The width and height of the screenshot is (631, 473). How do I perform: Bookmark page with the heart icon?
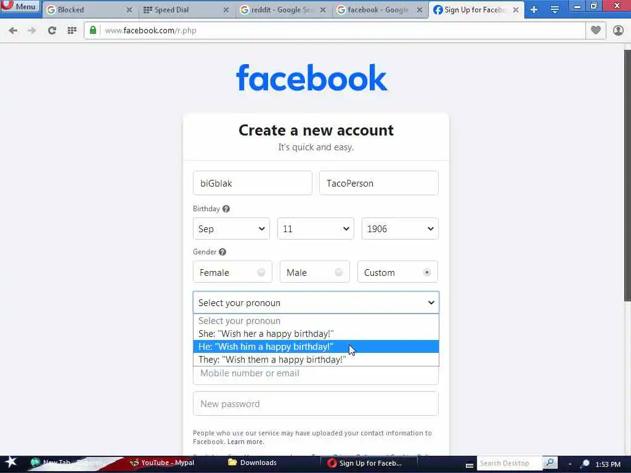point(596,30)
